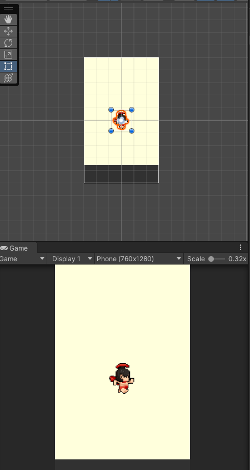Viewport: 250px width, 470px height.
Task: Open the Game tab three-dot options menu
Action: (241, 247)
